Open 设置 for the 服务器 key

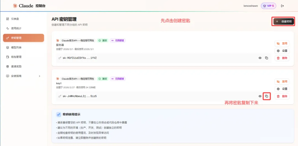(282, 51)
